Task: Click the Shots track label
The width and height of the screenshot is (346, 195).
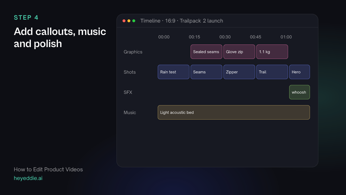Action: coord(130,72)
